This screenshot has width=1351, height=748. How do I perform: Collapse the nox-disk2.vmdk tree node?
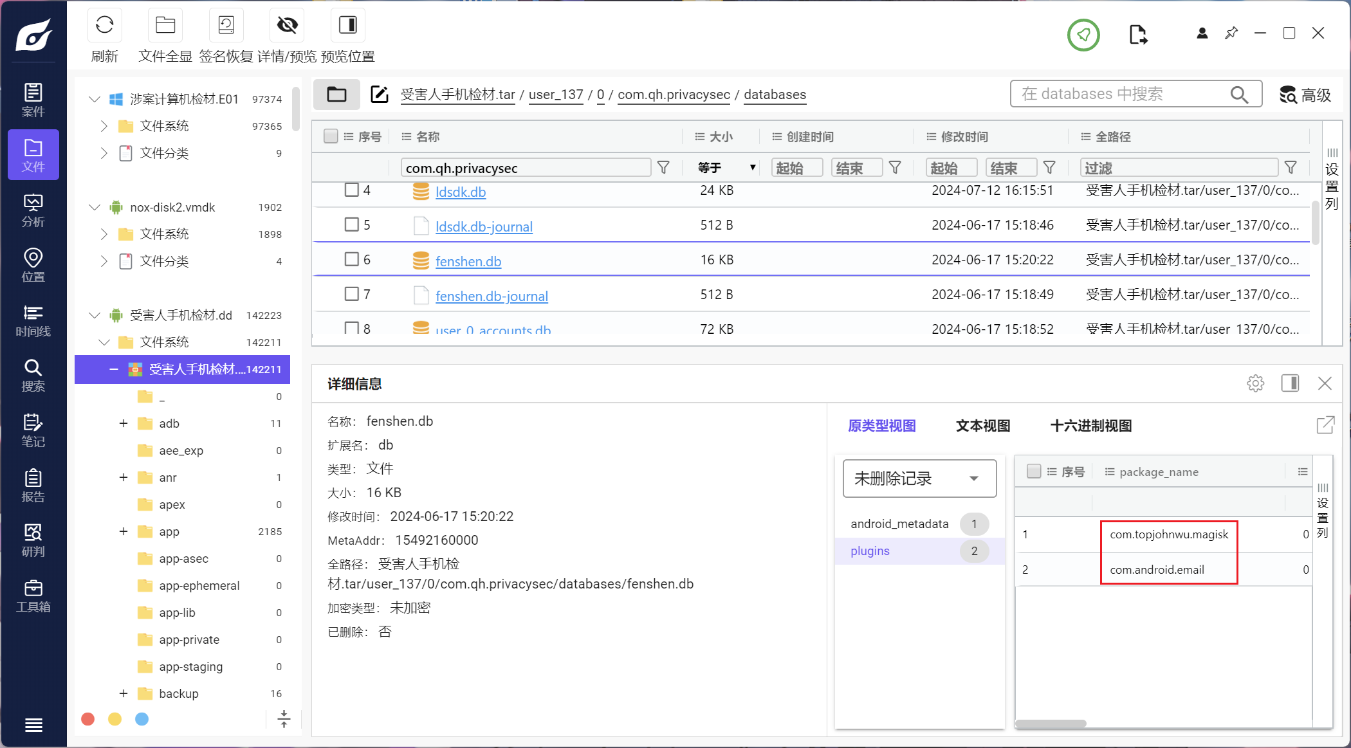point(95,207)
